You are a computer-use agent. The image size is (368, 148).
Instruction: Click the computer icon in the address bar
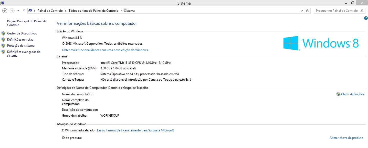[30, 11]
